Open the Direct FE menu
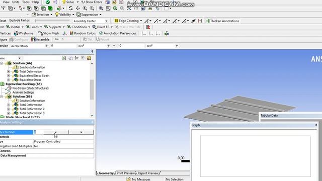The width and height of the screenshot is (322, 181). point(102,27)
